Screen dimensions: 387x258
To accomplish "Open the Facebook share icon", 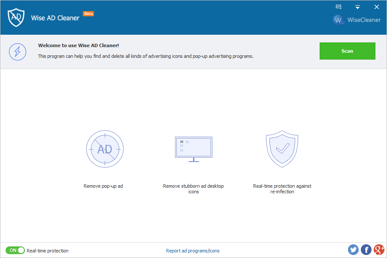I will (x=366, y=249).
